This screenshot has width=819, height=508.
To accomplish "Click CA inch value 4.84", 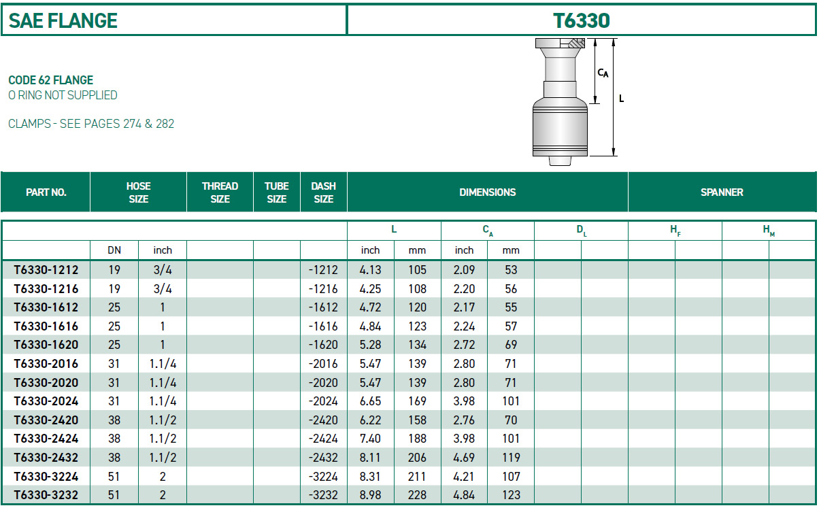I will 464,495.
